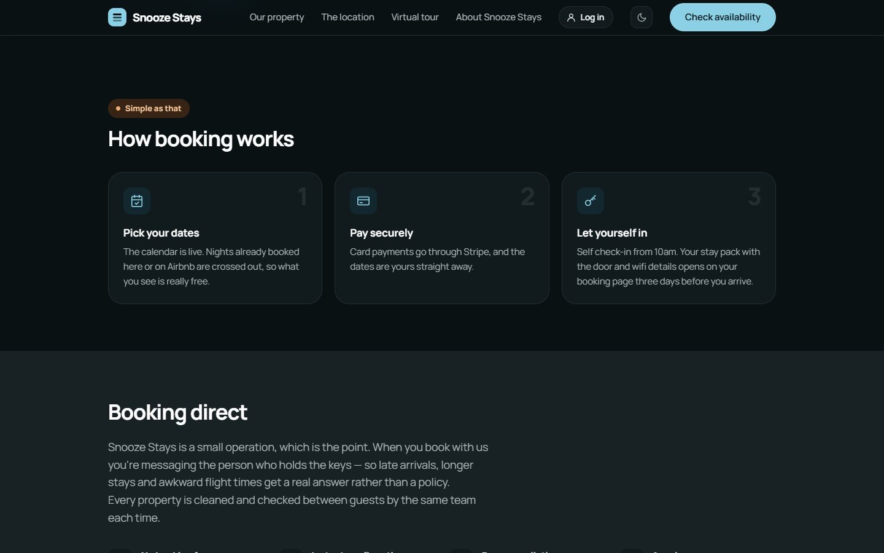The image size is (884, 553).
Task: Click the text about Stripe card payments
Action: 438,259
